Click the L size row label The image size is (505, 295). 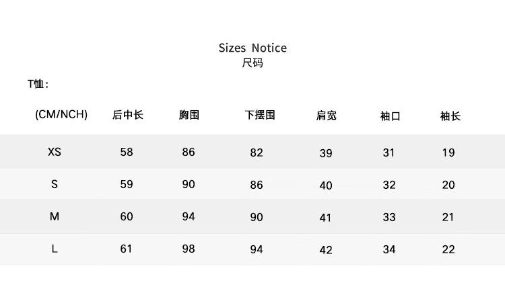point(55,249)
